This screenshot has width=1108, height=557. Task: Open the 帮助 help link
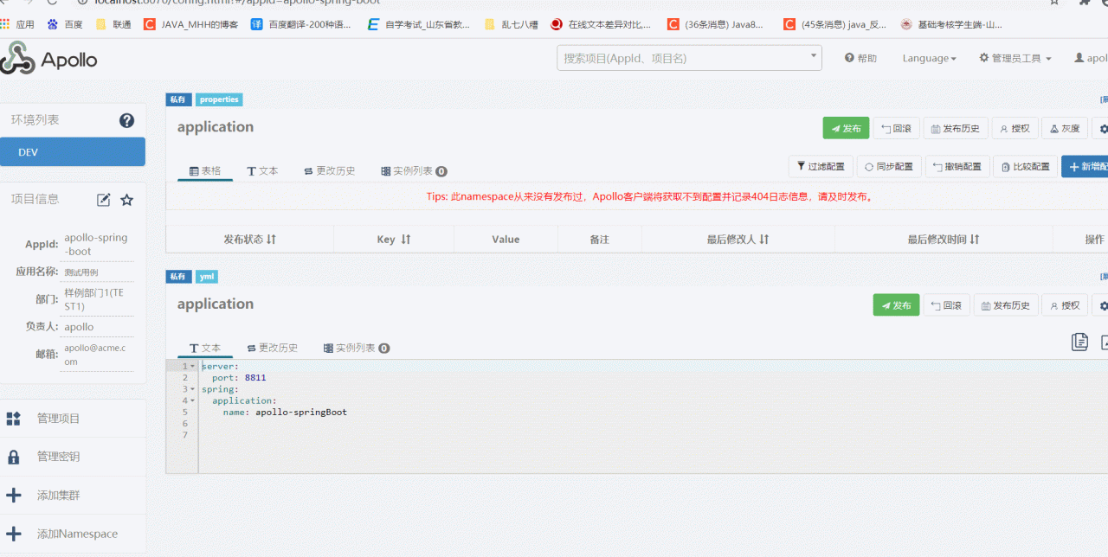pyautogui.click(x=860, y=58)
